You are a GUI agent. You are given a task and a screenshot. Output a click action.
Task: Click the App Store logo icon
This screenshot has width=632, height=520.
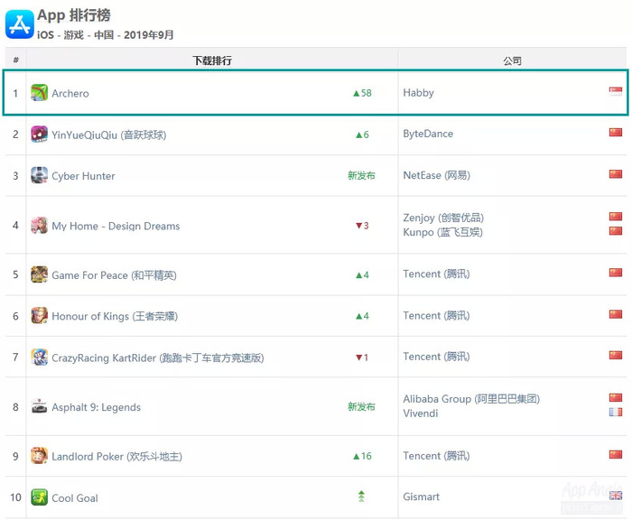(19, 24)
